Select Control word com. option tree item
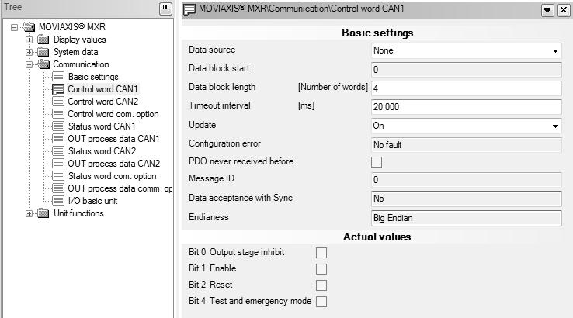This screenshot has height=318, width=573. tap(113, 114)
